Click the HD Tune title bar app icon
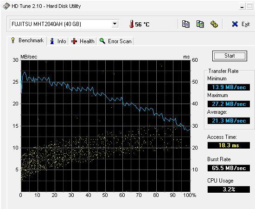The width and height of the screenshot is (255, 209). [6, 6]
